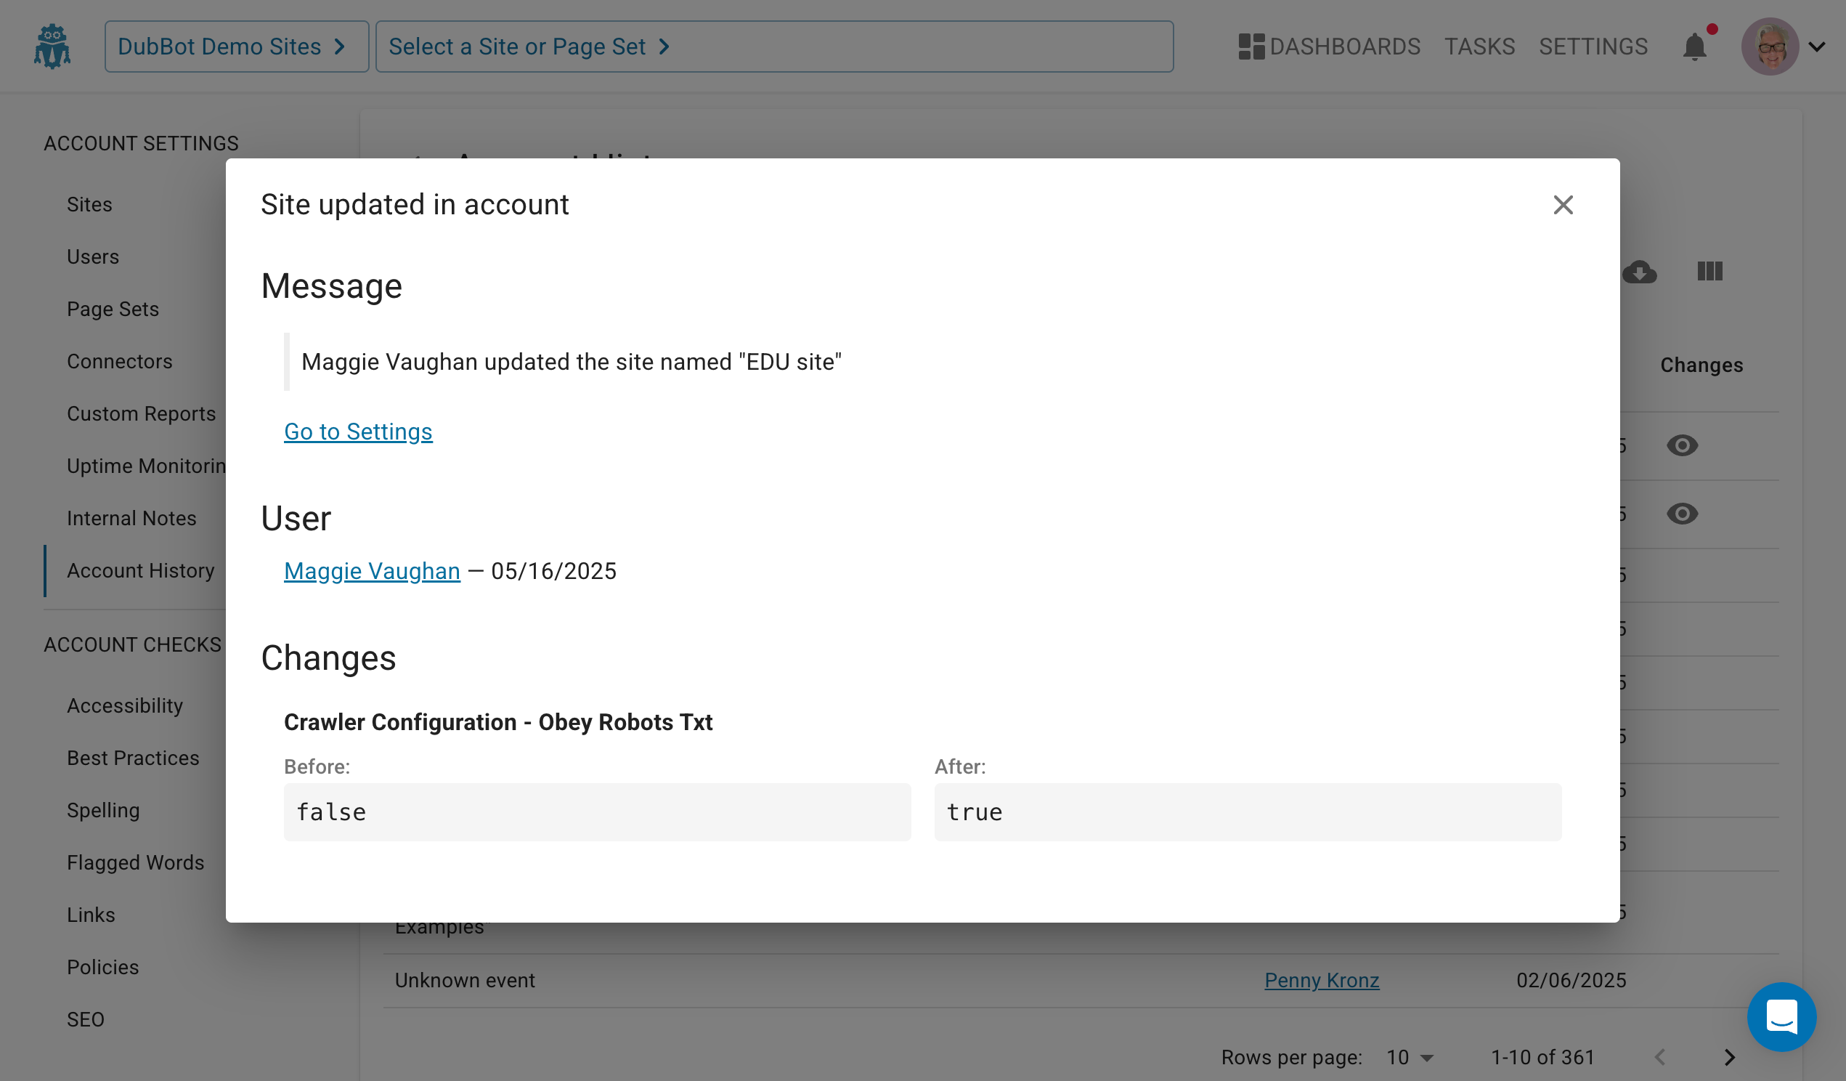This screenshot has height=1081, width=1846.
Task: Open the chat support widget
Action: 1781,1016
